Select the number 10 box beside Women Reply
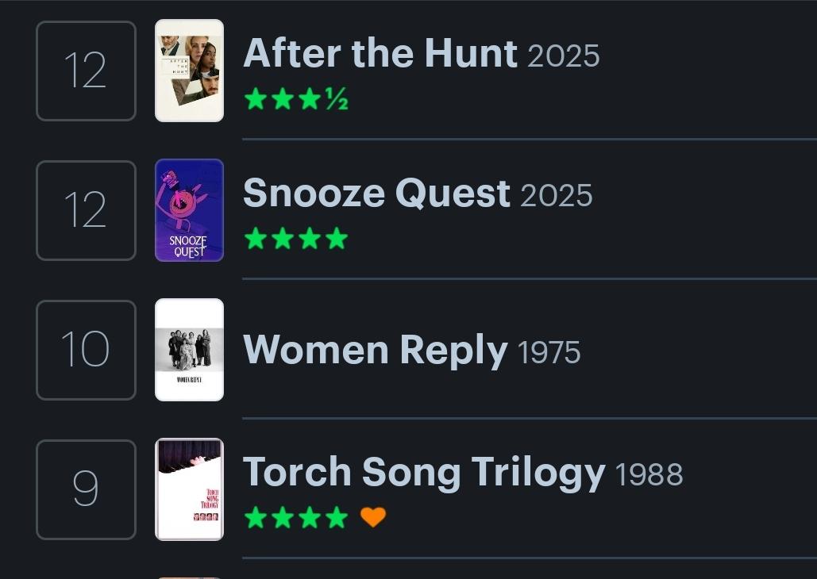The width and height of the screenshot is (817, 579). click(x=86, y=350)
